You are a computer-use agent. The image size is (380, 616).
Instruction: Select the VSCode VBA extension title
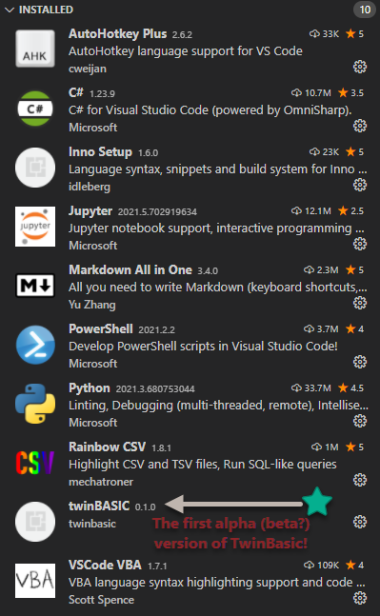(105, 565)
